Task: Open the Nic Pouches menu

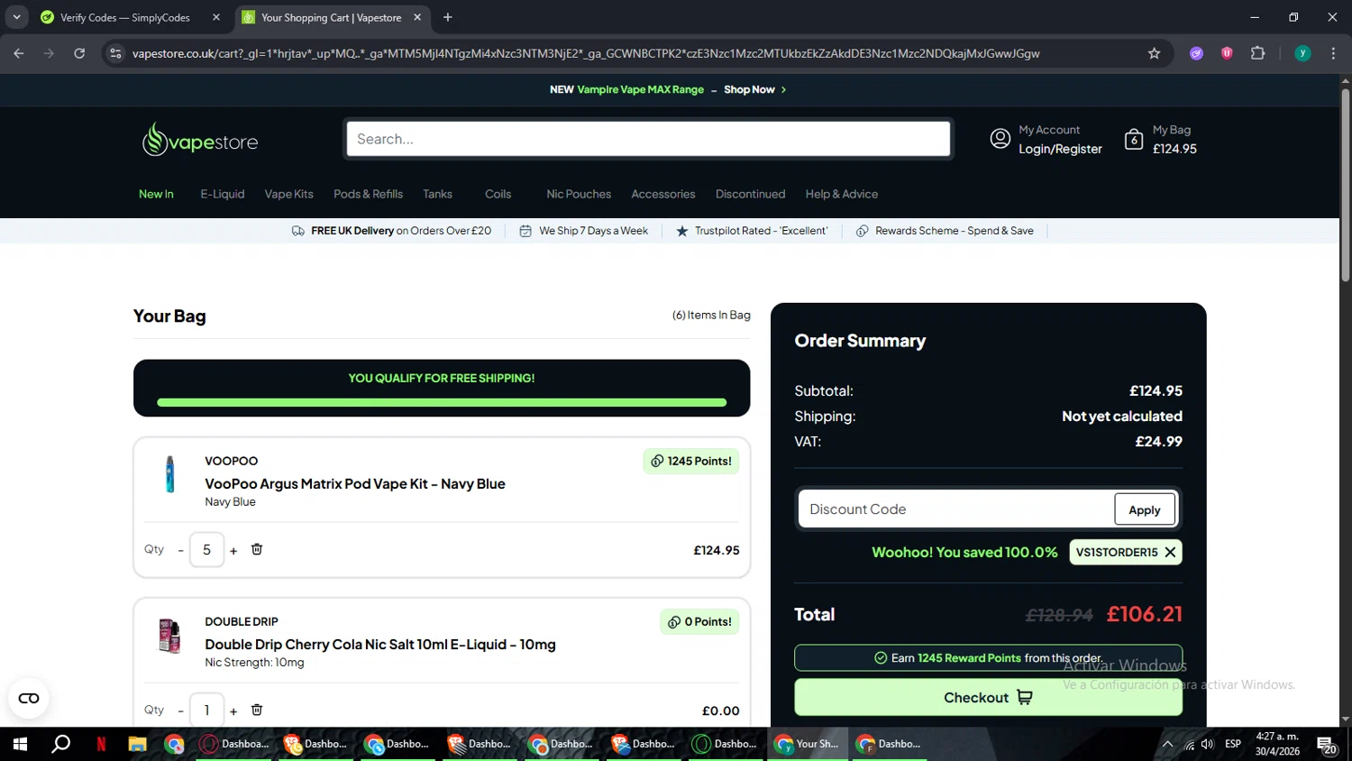Action: click(x=579, y=194)
